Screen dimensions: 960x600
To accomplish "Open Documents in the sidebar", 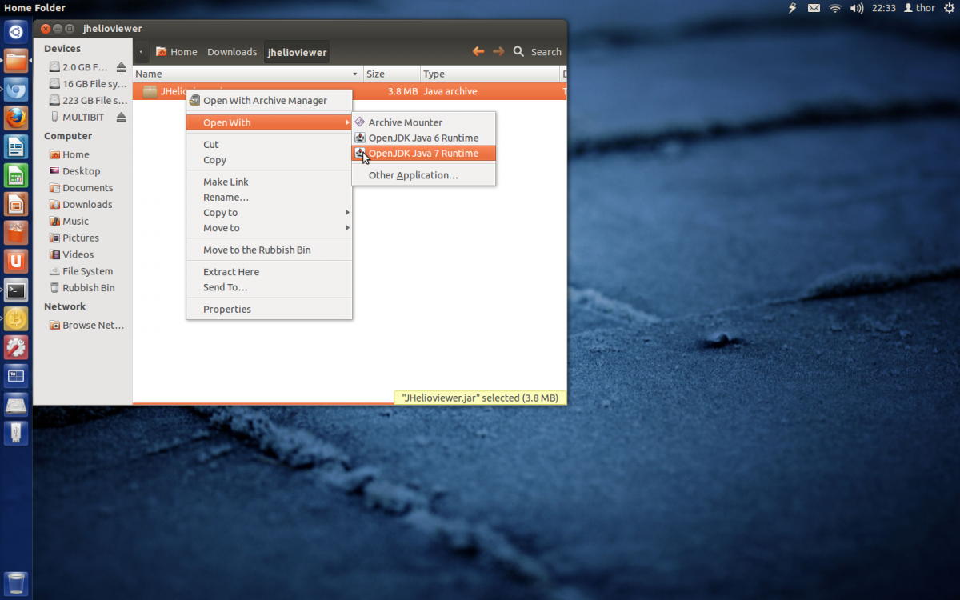I will click(82, 188).
